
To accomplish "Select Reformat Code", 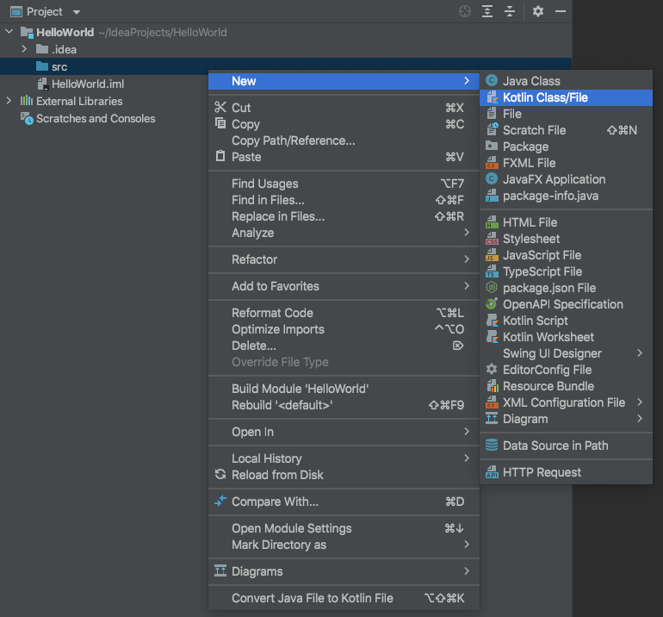I will pyautogui.click(x=344, y=313).
